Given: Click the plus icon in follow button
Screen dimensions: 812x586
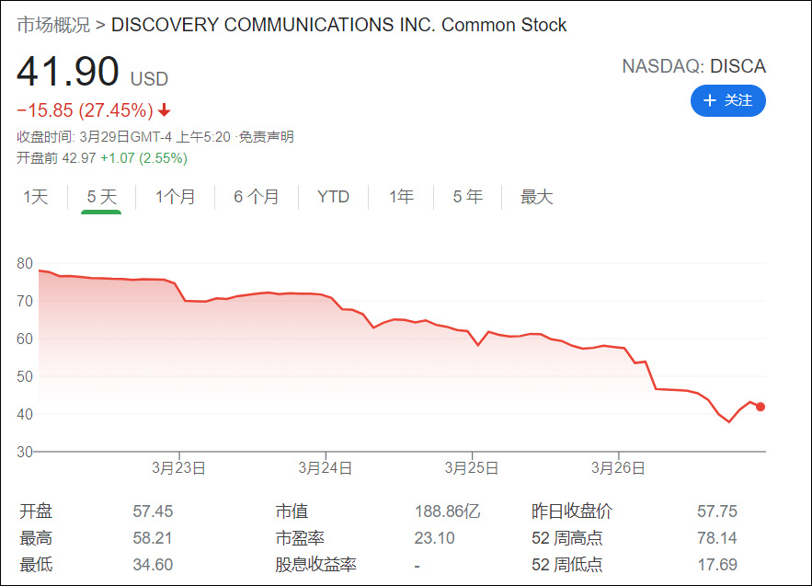Looking at the screenshot, I should [709, 100].
